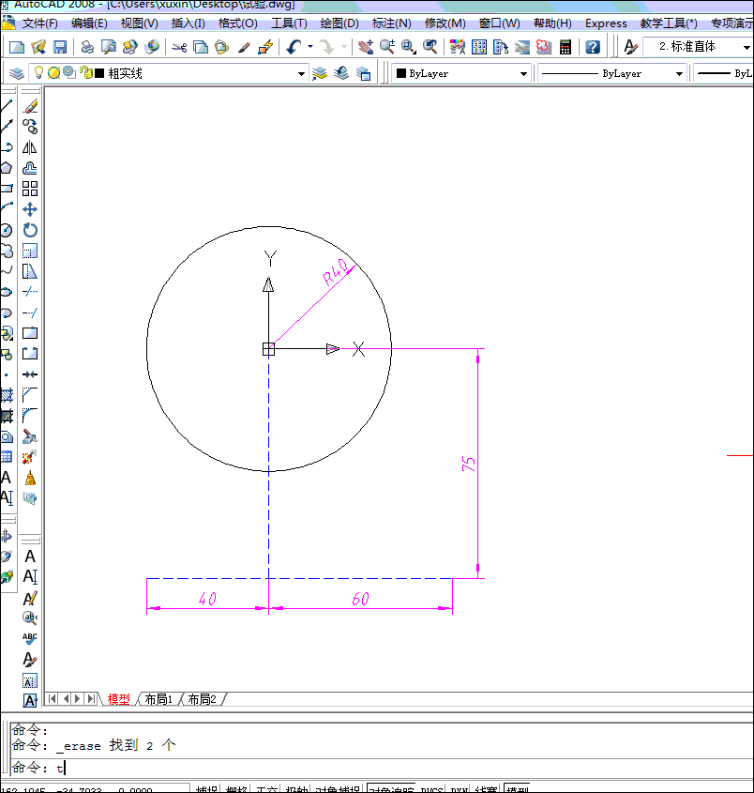754x793 pixels.
Task: Toggle 对象追踪 object tracking in status bar
Action: [391, 789]
